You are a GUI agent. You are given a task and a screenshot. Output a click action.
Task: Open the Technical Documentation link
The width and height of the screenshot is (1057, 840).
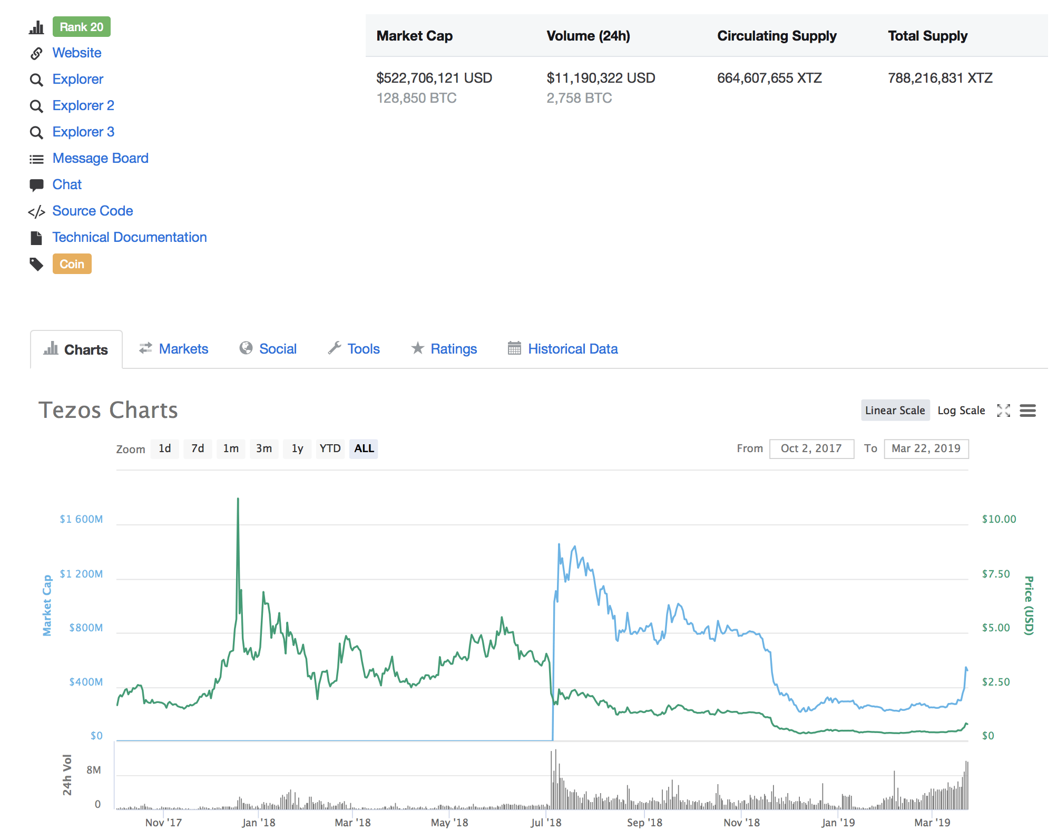tap(130, 238)
